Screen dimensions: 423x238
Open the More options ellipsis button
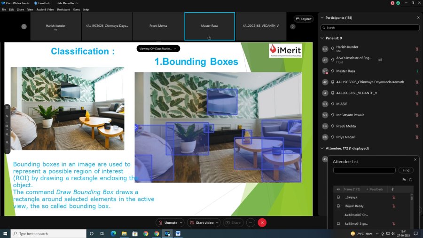coord(251,222)
